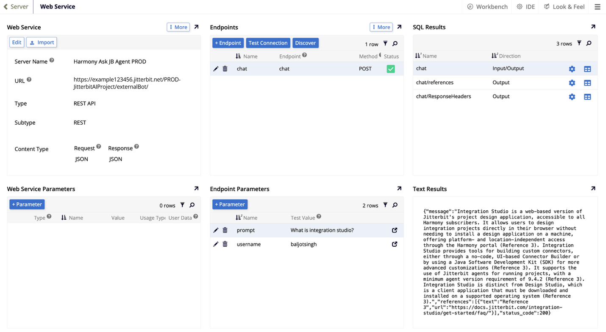606x332 pixels.
Task: Click the Import button
Action: coord(42,42)
